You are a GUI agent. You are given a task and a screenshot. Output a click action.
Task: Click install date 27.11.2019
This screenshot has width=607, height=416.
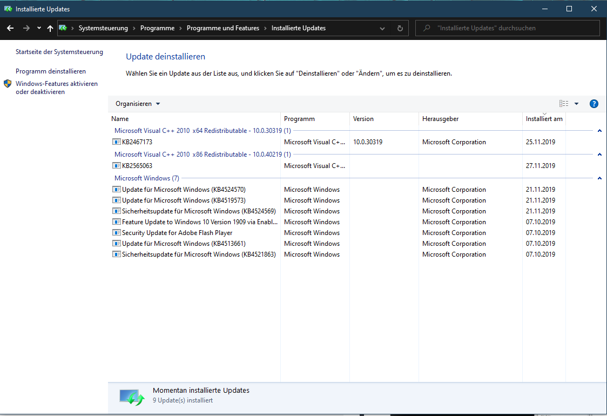[541, 166]
